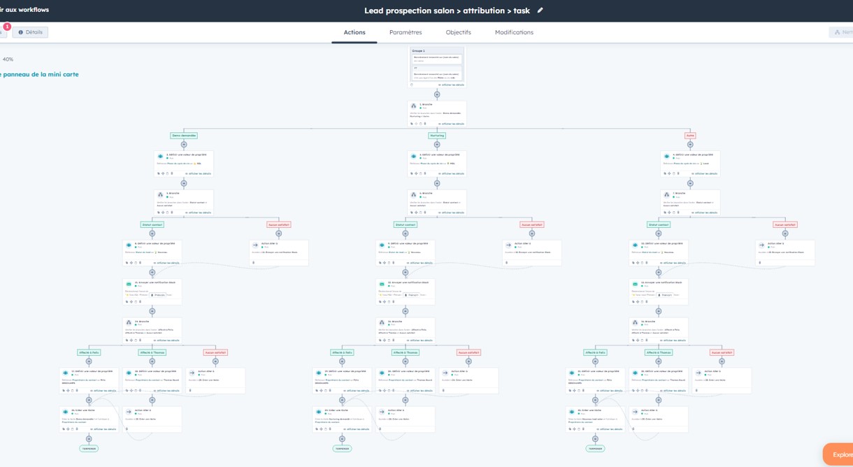Select the Demo demandée branch label
The height and width of the screenshot is (467, 853).
tap(184, 136)
